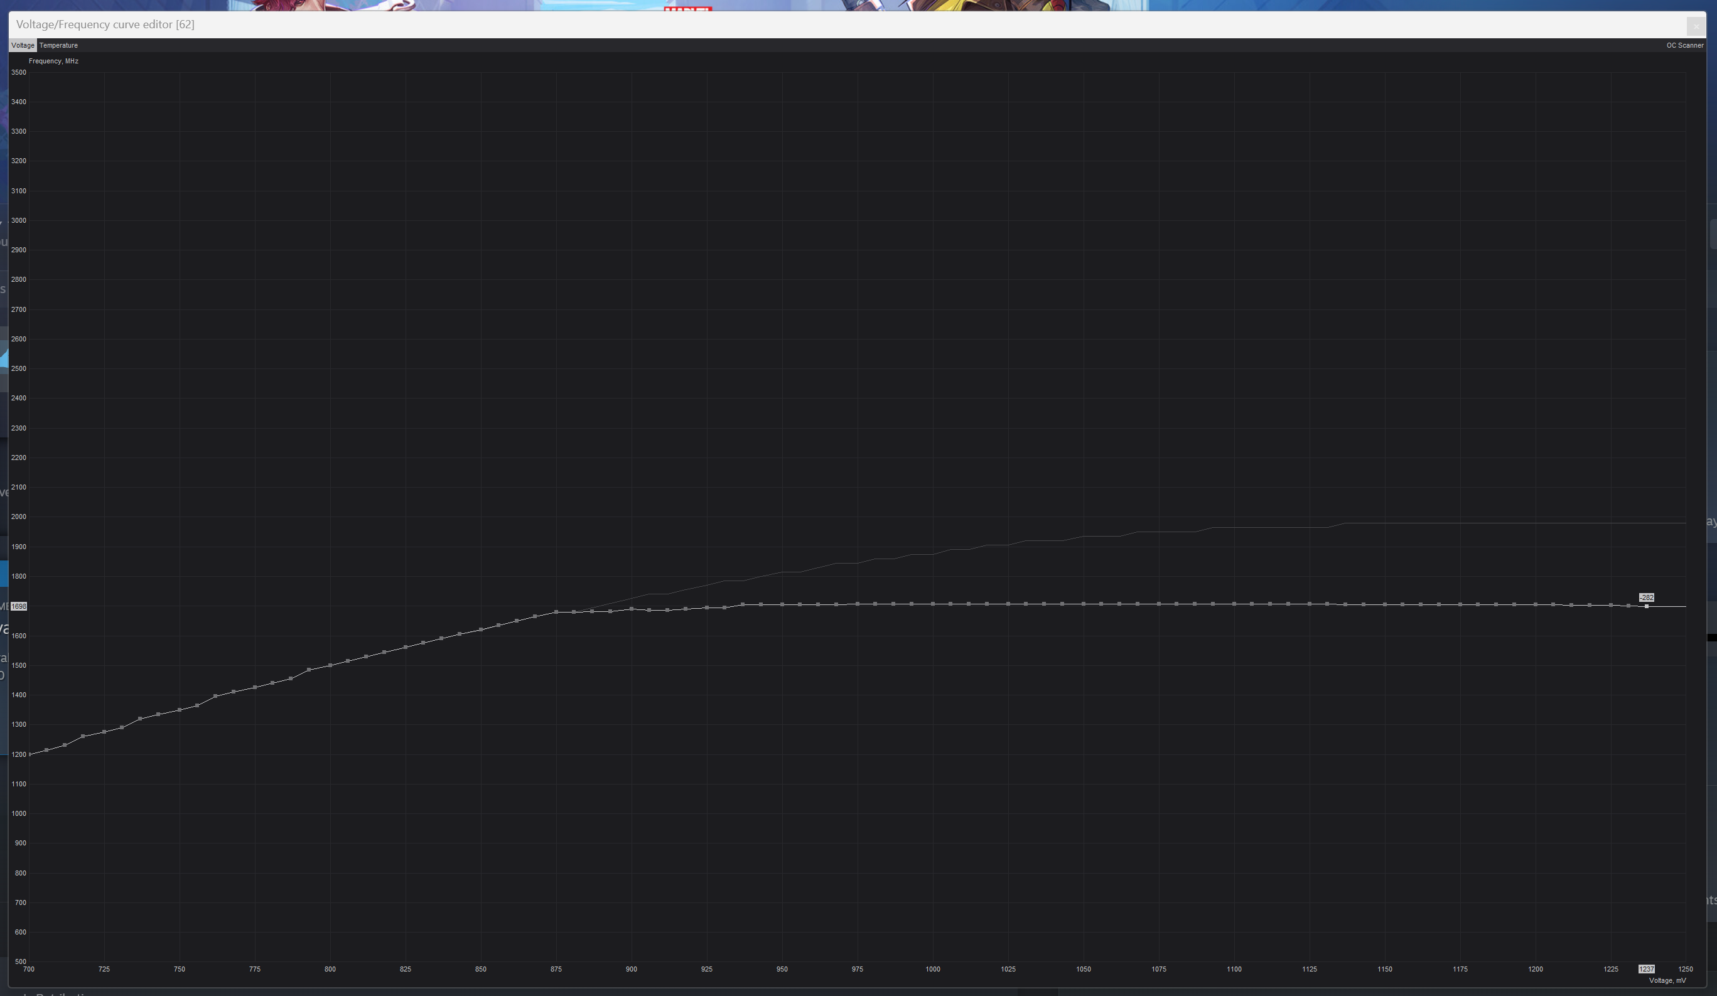The width and height of the screenshot is (1717, 996).
Task: Select the highlighted curve point at 1237 mV
Action: (x=1646, y=606)
